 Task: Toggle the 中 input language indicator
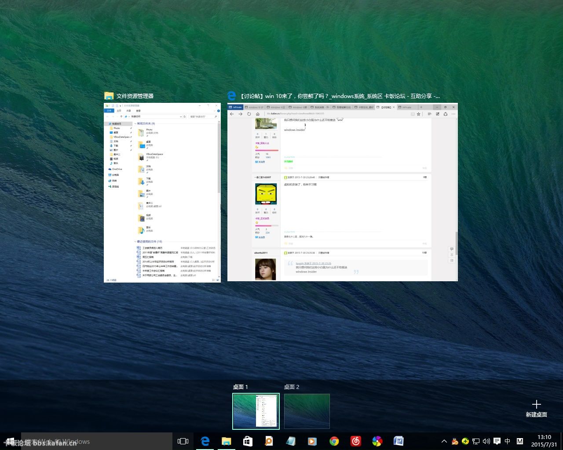[x=508, y=441]
